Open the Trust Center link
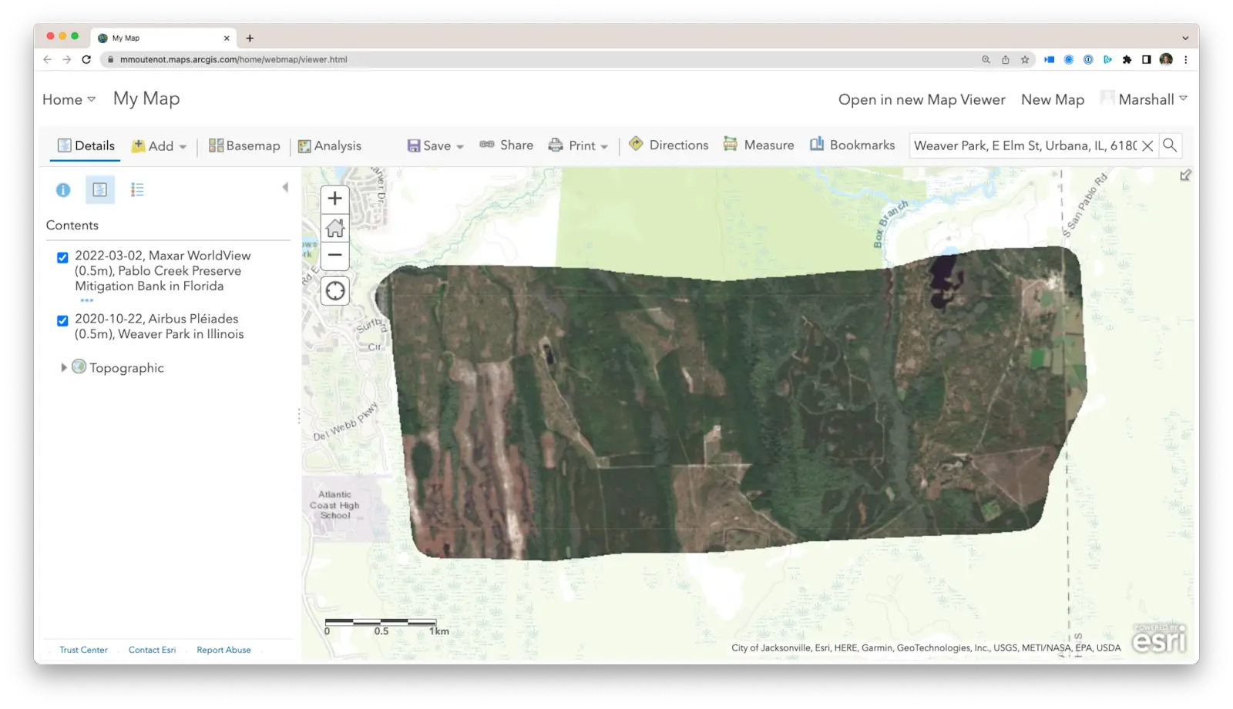 [x=83, y=650]
